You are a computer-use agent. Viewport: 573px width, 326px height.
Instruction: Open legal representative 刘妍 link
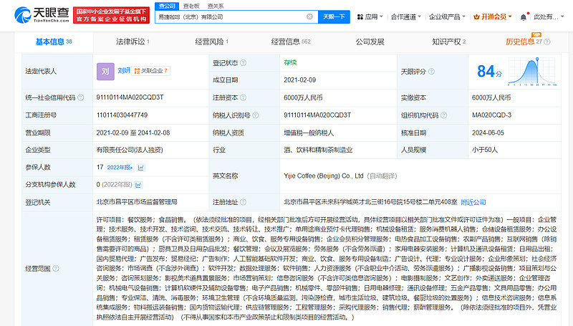pos(124,70)
